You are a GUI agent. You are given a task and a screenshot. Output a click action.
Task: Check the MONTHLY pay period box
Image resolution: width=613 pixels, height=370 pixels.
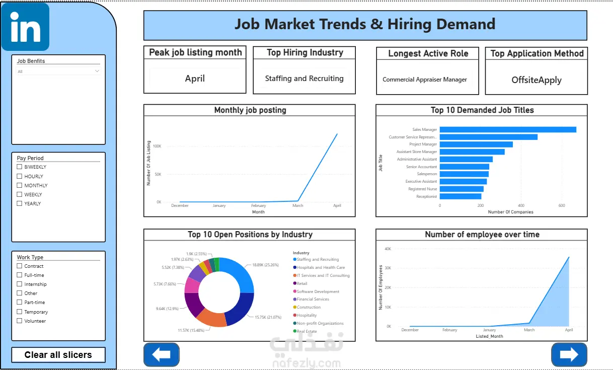click(20, 185)
